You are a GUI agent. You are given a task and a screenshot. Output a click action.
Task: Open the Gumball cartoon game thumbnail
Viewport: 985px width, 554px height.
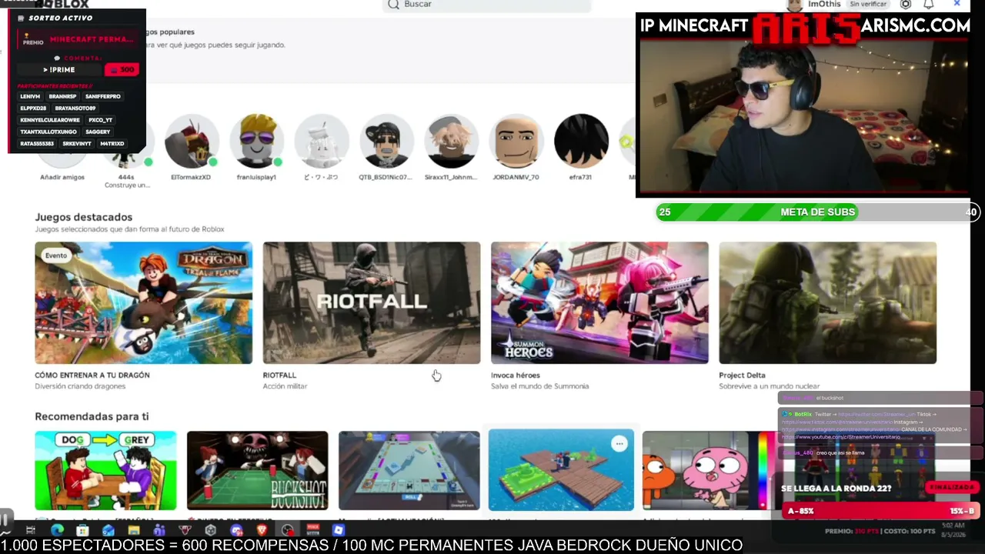[708, 470]
